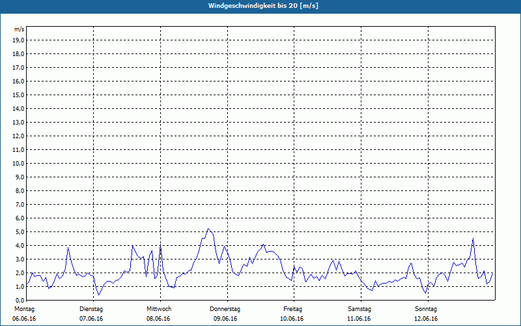Image resolution: width=521 pixels, height=326 pixels.
Task: Click the '3,0' axis label
Action: pyautogui.click(x=20, y=259)
